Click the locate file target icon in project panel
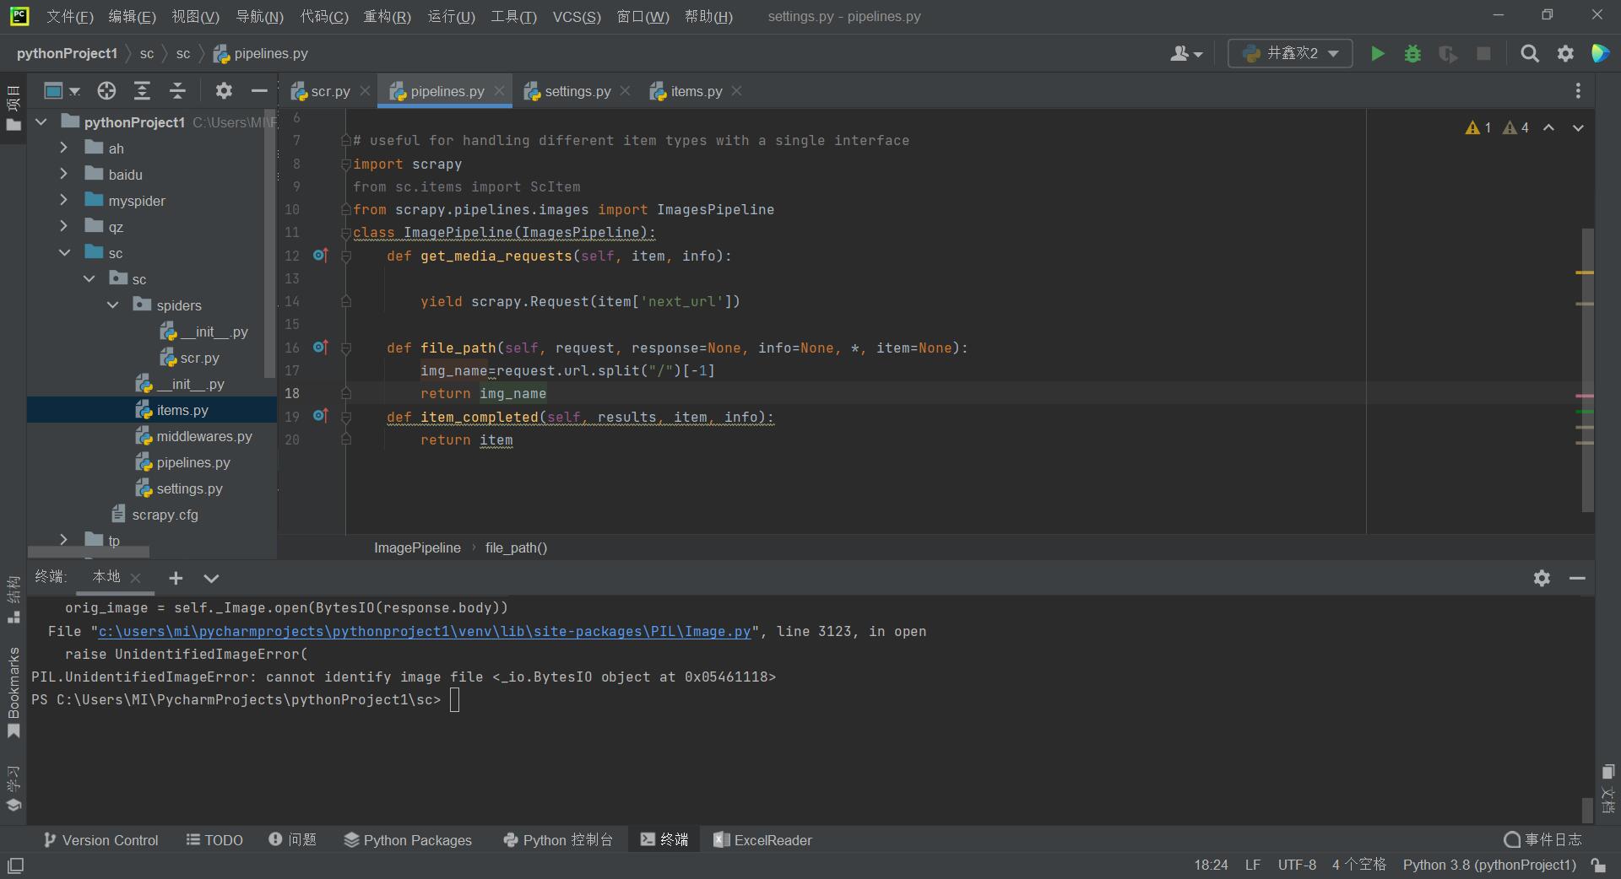This screenshot has height=879, width=1621. (106, 91)
